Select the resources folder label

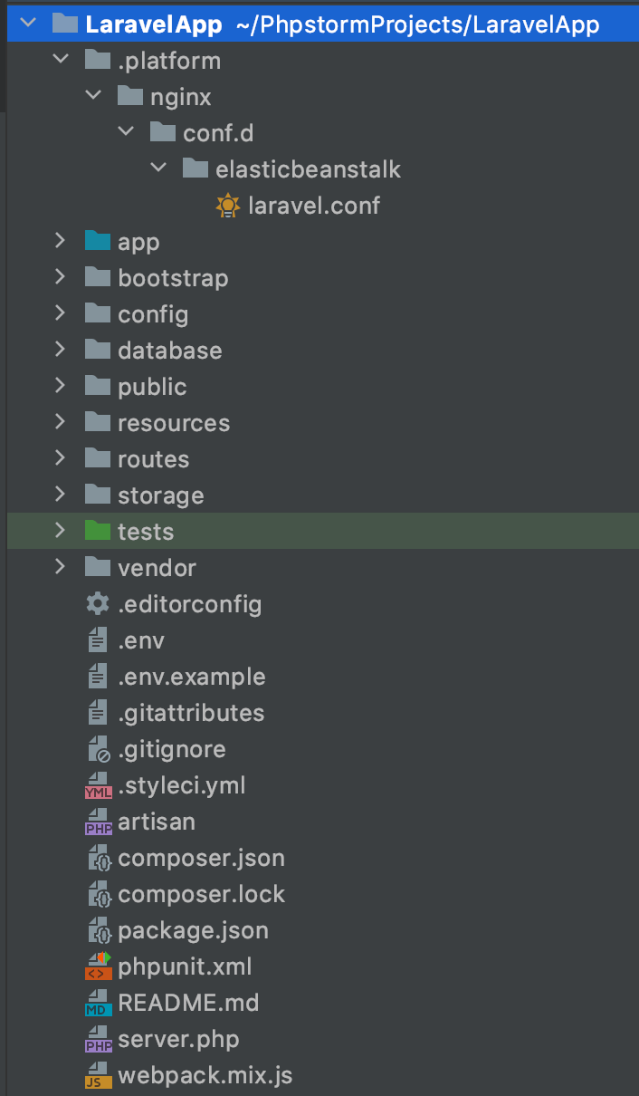click(174, 423)
